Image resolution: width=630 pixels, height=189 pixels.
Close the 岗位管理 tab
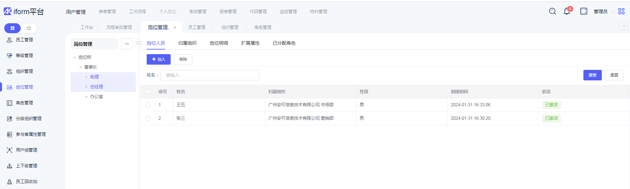[x=175, y=28]
